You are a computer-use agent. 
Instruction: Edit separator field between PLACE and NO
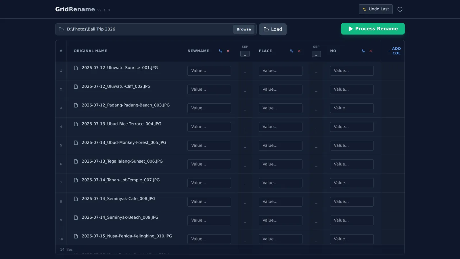[316, 54]
